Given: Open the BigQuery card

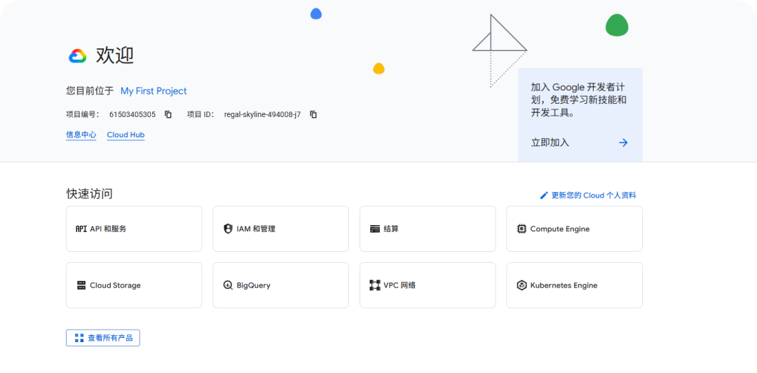Looking at the screenshot, I should pyautogui.click(x=280, y=285).
